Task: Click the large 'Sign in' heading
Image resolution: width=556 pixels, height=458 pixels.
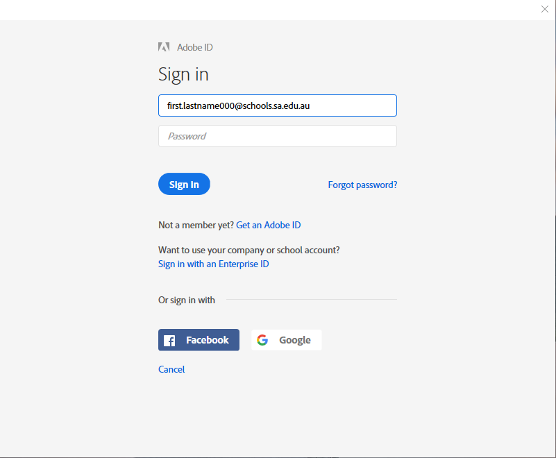Action: pos(183,75)
